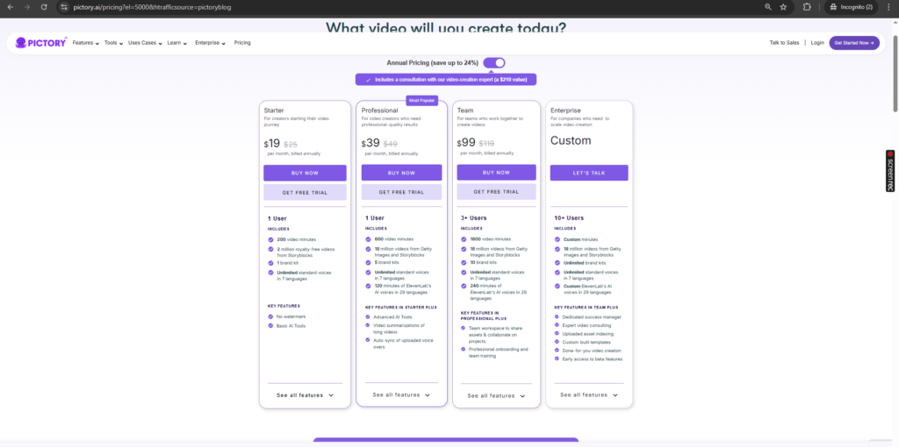Click BUY NOW on the Professional plan

[401, 173]
